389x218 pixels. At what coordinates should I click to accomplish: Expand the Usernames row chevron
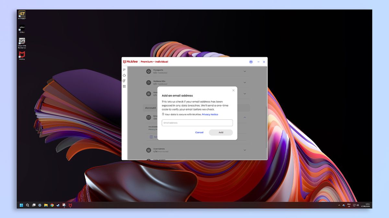click(x=245, y=150)
